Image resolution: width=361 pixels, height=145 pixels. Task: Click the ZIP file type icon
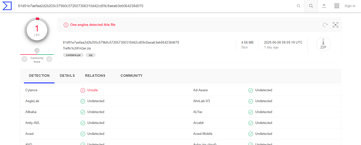click(323, 44)
